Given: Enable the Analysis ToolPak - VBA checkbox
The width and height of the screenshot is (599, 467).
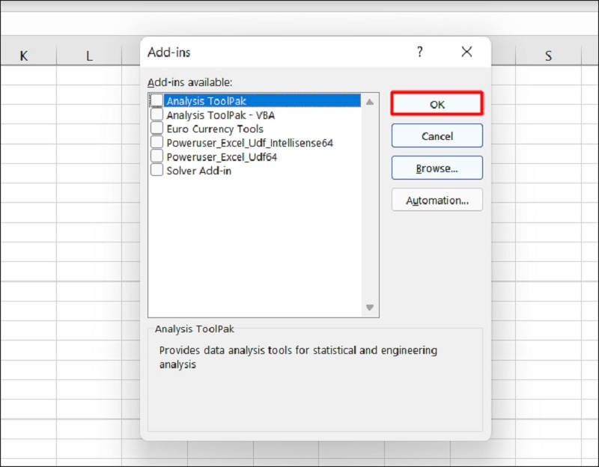Looking at the screenshot, I should coord(156,115).
